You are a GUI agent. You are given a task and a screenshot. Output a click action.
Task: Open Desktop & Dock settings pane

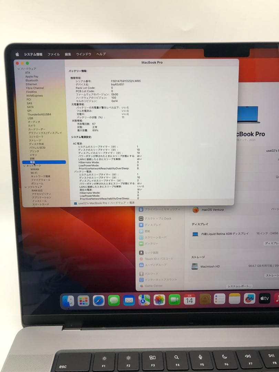(155, 218)
